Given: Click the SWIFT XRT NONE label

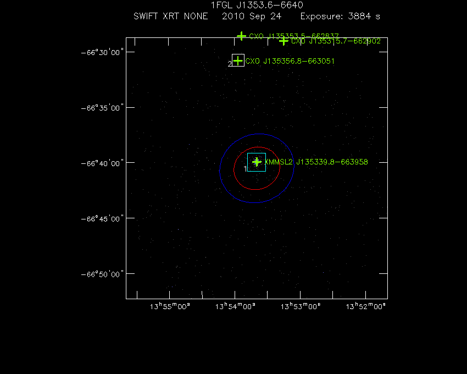Looking at the screenshot, I should [171, 16].
